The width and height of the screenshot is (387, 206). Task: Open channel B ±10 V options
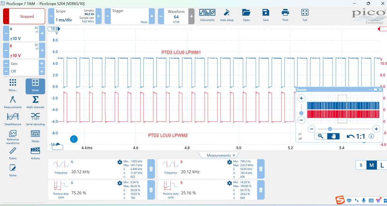(24, 50)
